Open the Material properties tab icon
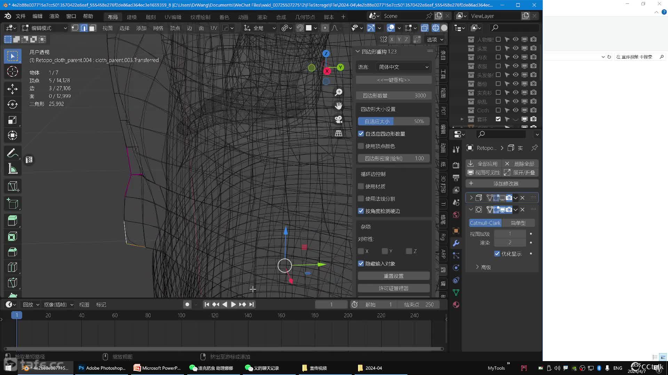The height and width of the screenshot is (375, 668). click(456, 305)
